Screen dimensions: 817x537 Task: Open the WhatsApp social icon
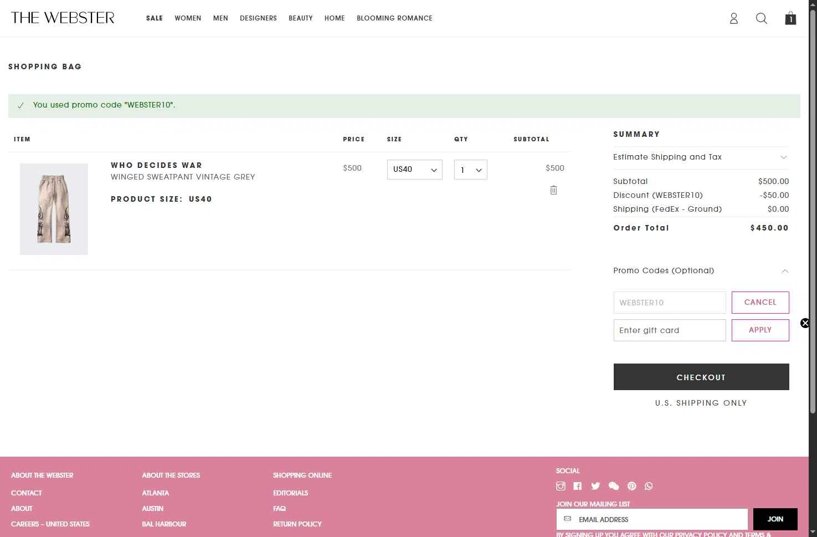tap(649, 486)
